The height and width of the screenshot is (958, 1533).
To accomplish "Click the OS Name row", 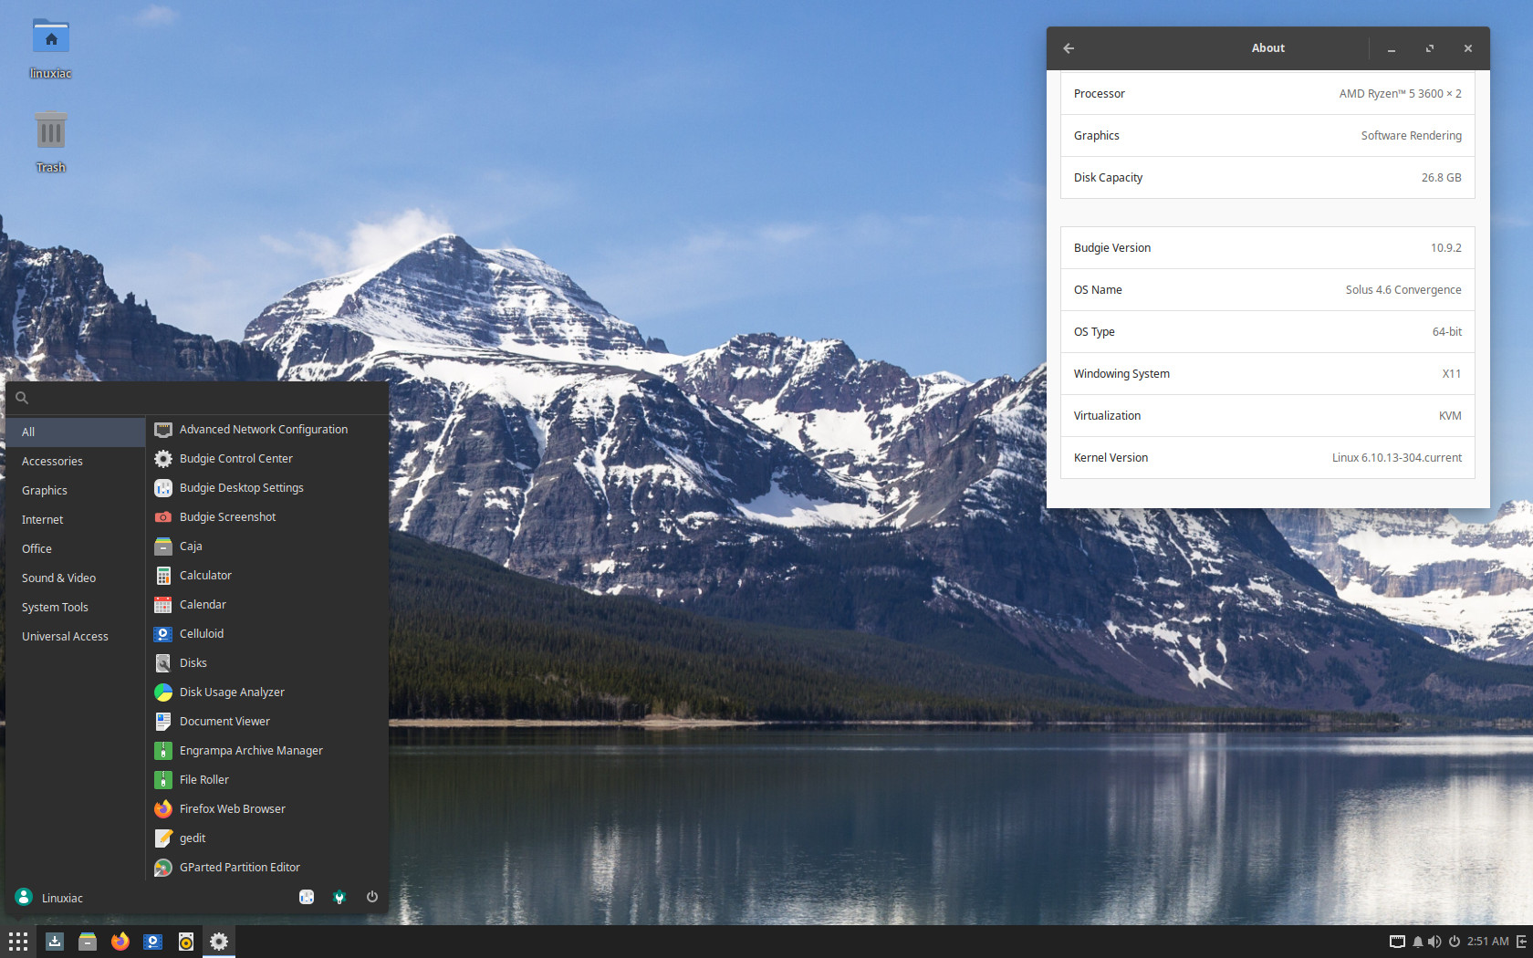I will (1267, 290).
